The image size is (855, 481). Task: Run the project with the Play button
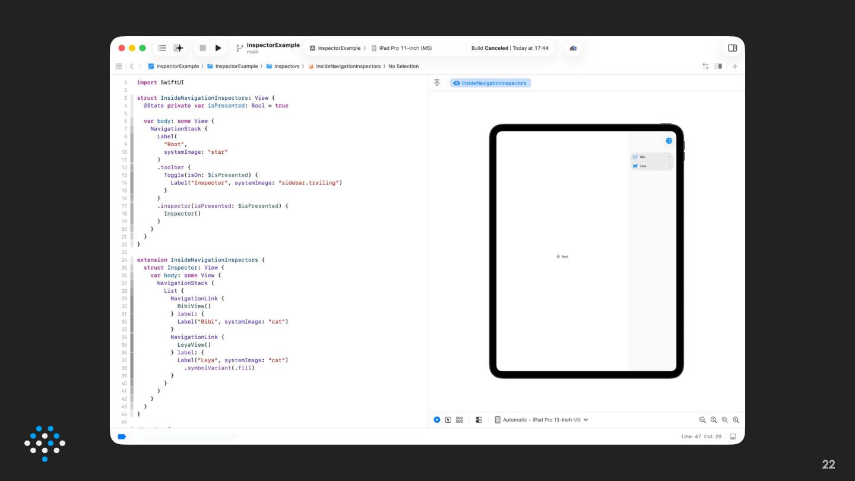click(218, 48)
